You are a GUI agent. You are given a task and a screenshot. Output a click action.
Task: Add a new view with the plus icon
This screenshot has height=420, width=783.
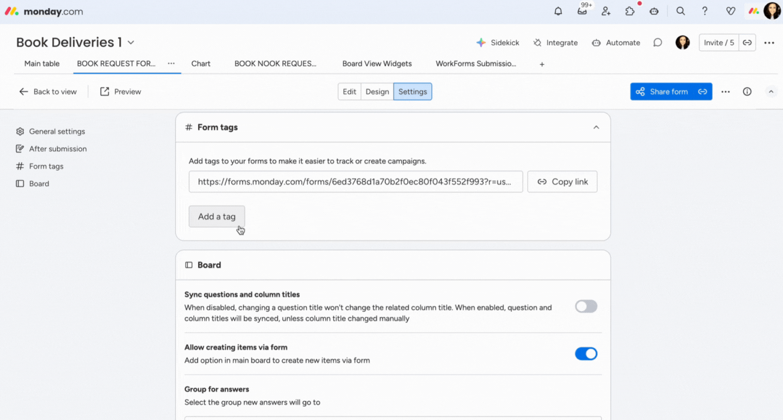click(542, 64)
